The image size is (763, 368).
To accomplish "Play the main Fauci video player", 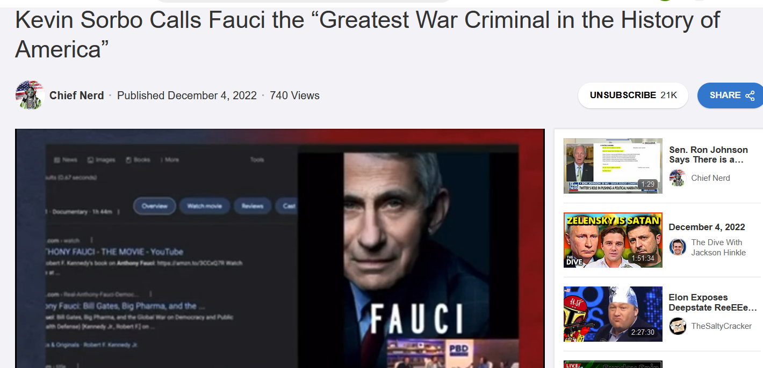I will click(x=280, y=248).
